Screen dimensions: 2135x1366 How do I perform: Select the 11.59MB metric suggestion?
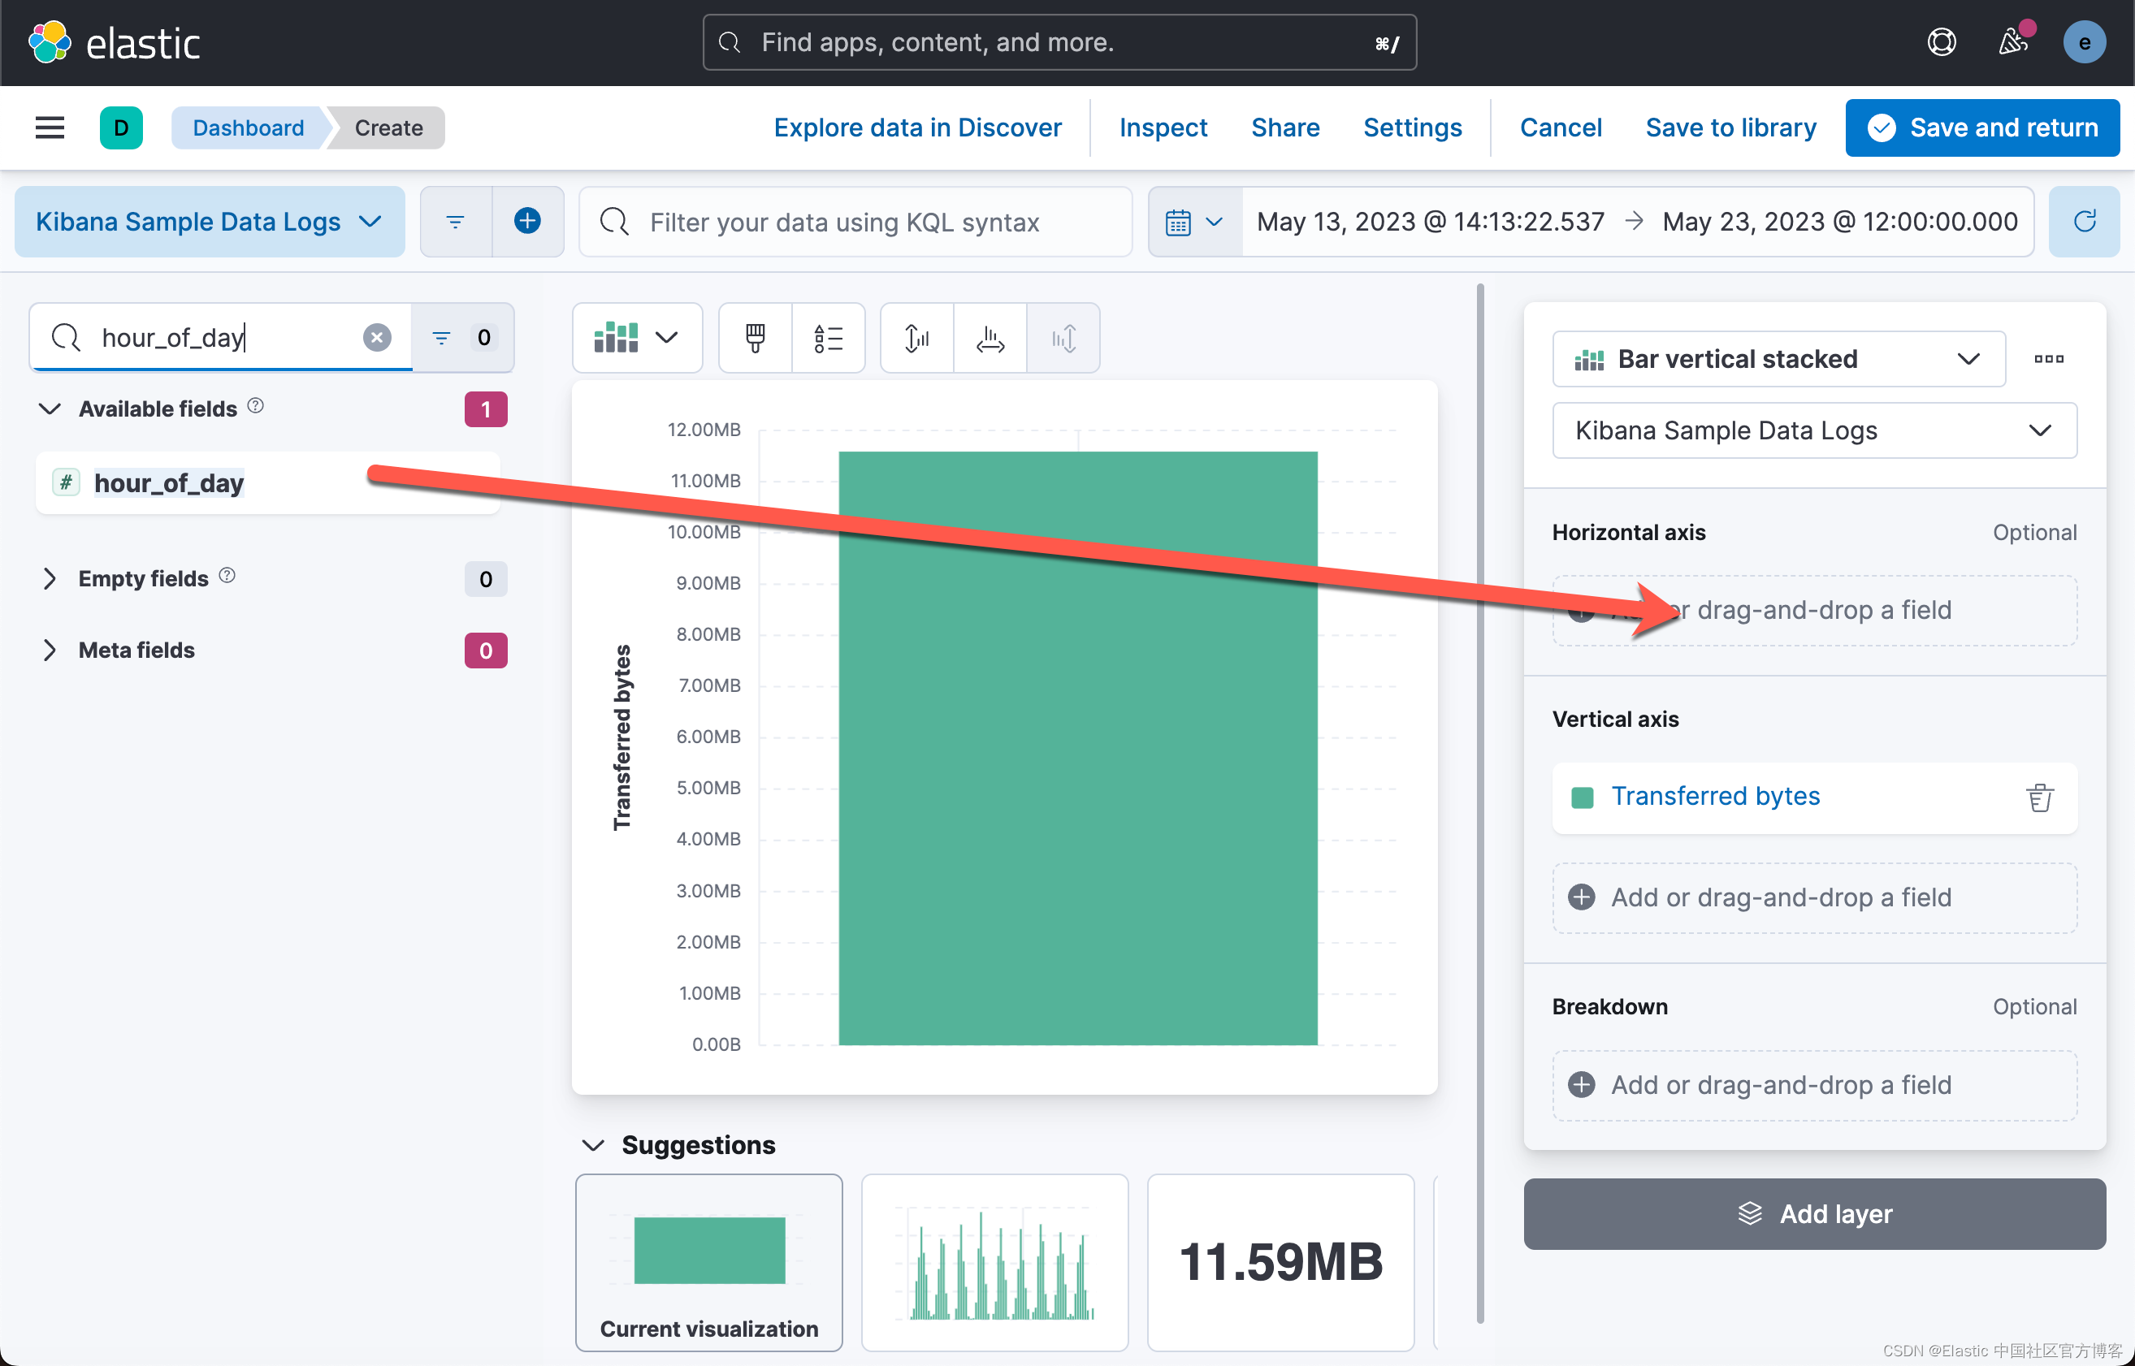(x=1280, y=1262)
